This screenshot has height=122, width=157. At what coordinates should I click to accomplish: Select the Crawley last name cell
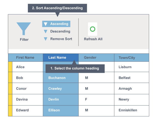click(55, 89)
